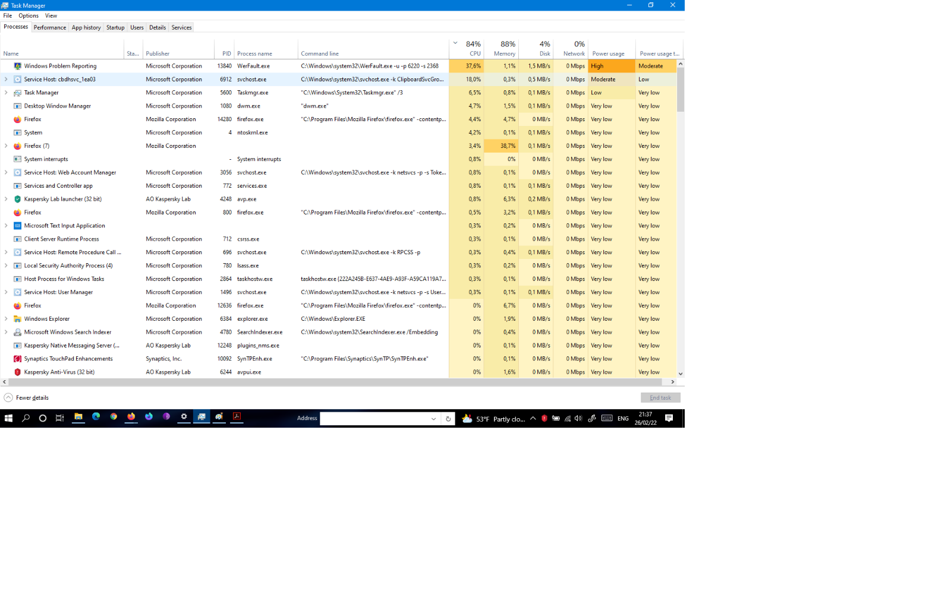Open the Settings gear in the taskbar
This screenshot has height=594, width=951.
[x=184, y=417]
